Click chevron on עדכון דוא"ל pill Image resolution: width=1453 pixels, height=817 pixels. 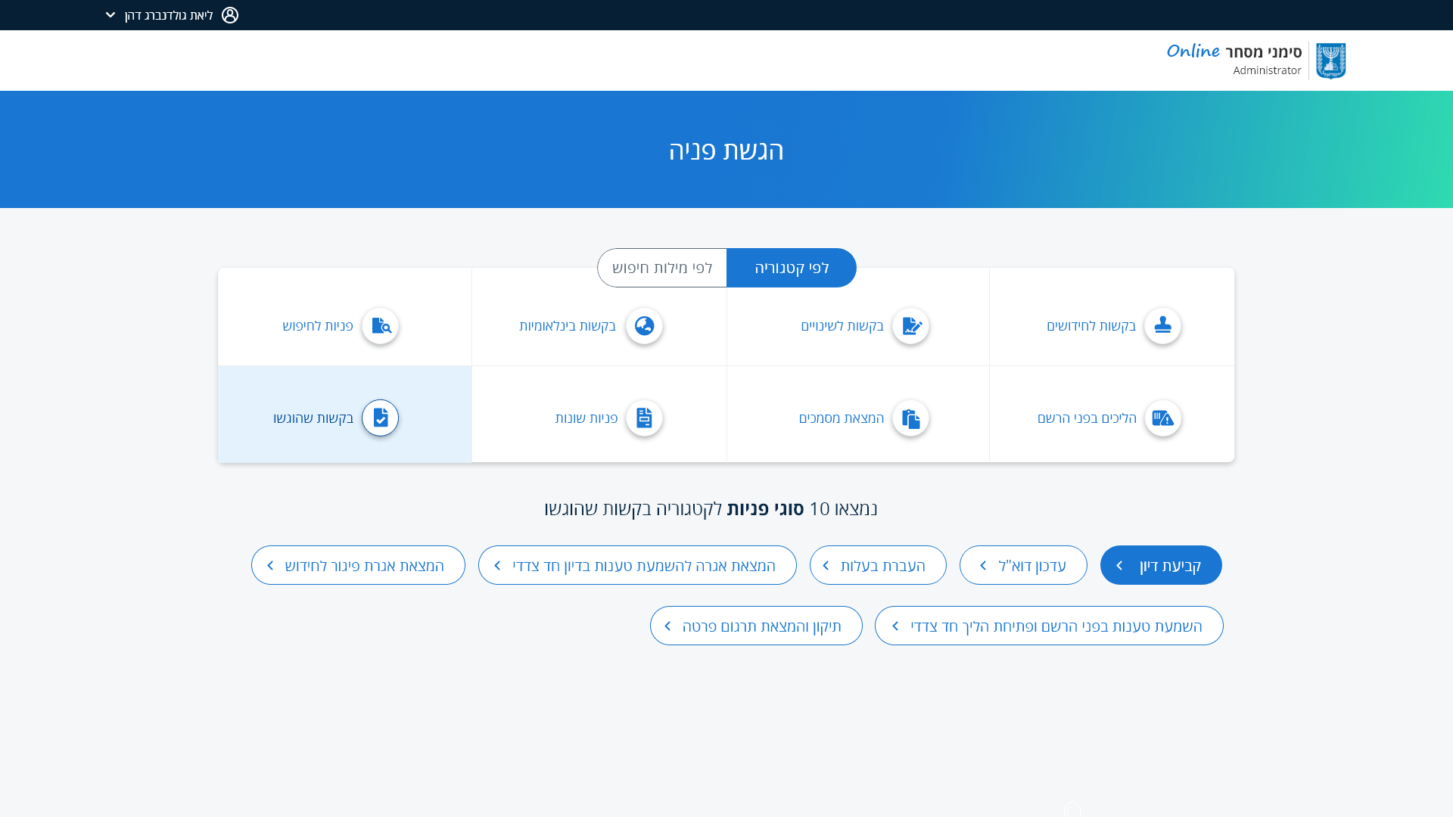pos(983,566)
